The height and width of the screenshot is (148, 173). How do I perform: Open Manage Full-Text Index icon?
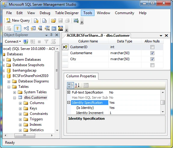coord(40,28)
